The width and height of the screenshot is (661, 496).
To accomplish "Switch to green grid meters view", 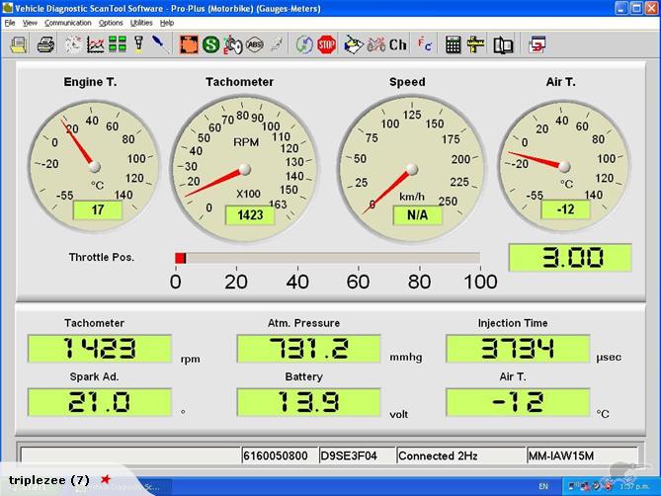I will [x=118, y=44].
